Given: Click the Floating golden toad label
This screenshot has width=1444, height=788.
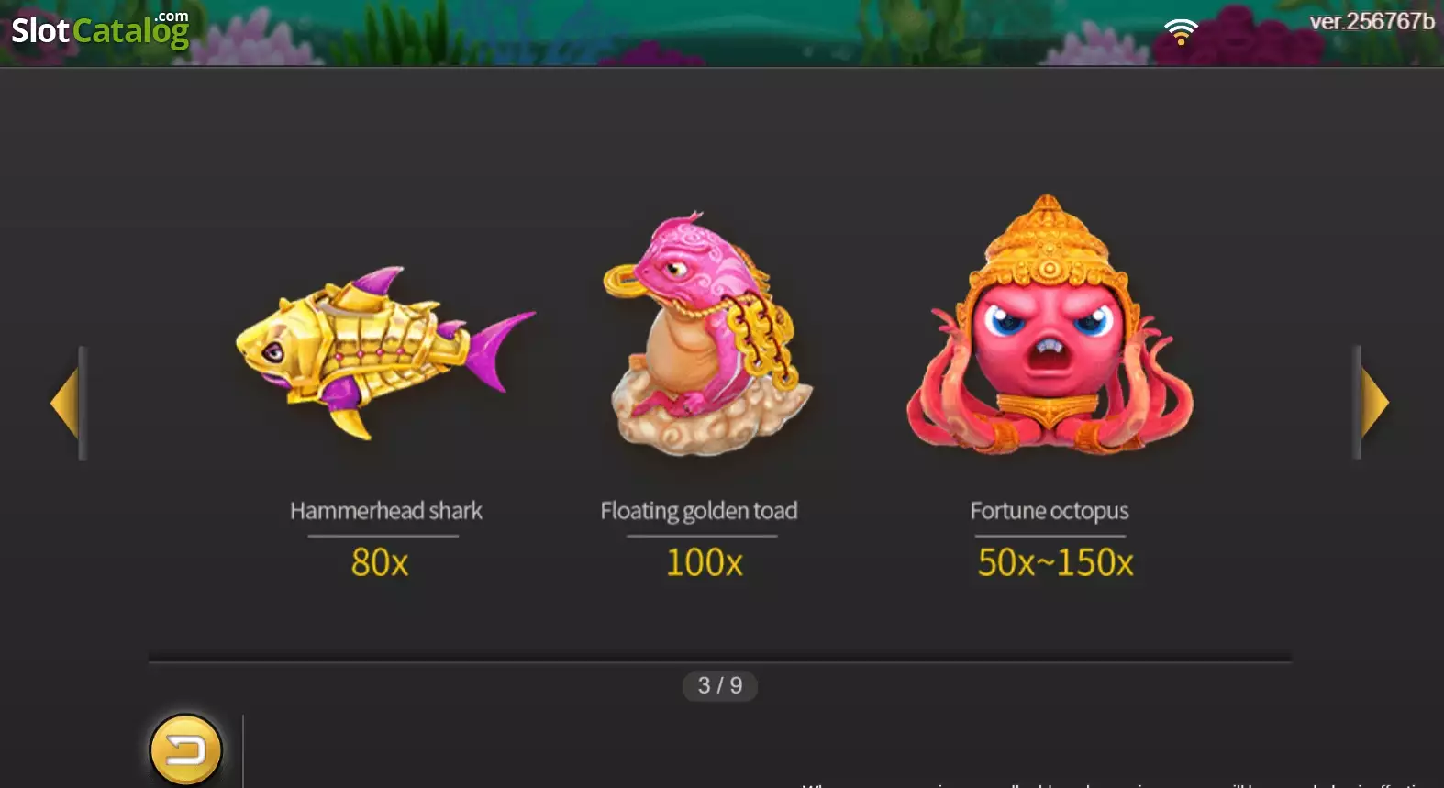Looking at the screenshot, I should pyautogui.click(x=699, y=511).
